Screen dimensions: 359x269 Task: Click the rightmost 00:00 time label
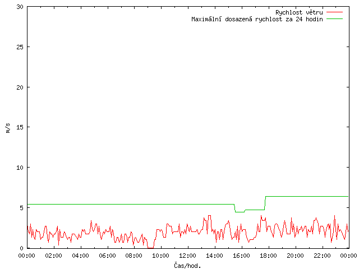(349, 256)
